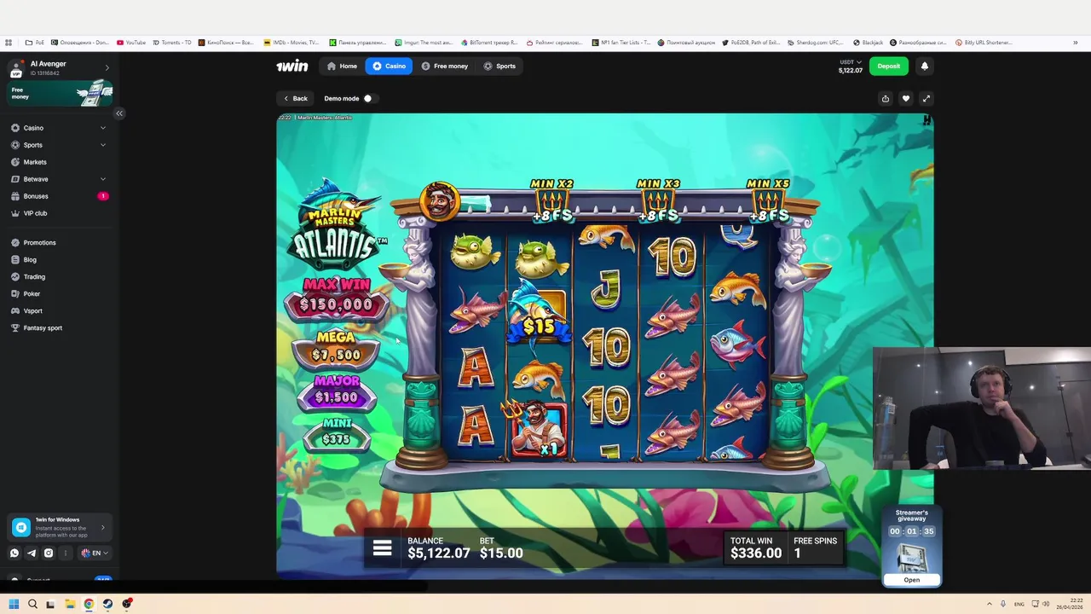Expand the sidebar Sports chevron
Image resolution: width=1091 pixels, height=614 pixels.
[x=103, y=145]
